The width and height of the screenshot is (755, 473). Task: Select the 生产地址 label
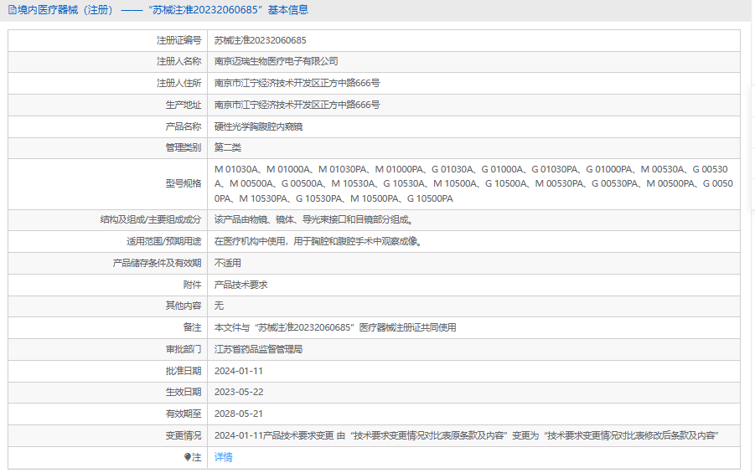(x=184, y=105)
